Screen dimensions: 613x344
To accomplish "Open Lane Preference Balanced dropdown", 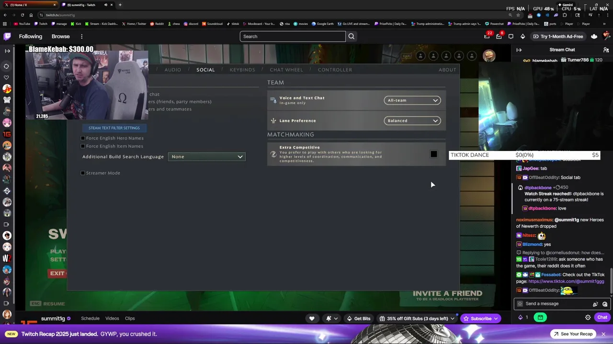I will coord(412,120).
